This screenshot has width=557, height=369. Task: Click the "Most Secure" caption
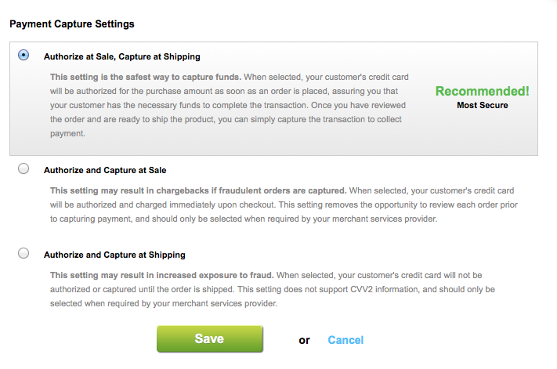482,105
